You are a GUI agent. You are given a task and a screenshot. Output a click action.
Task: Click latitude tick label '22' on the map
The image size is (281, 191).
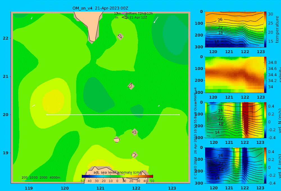pyautogui.click(x=6, y=38)
